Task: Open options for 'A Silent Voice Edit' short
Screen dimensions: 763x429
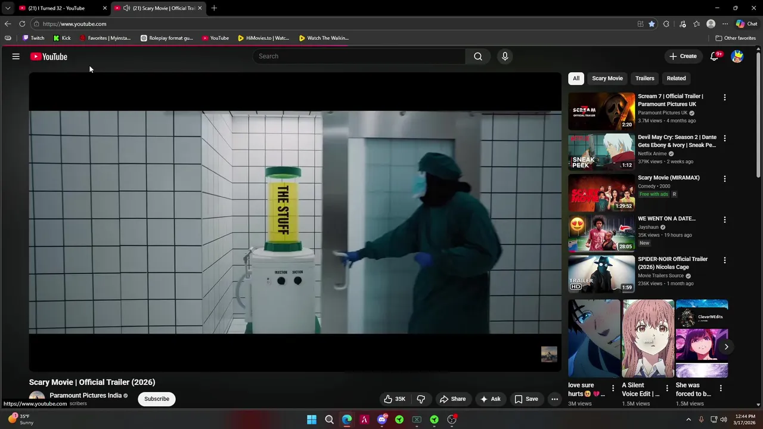Action: click(667, 388)
